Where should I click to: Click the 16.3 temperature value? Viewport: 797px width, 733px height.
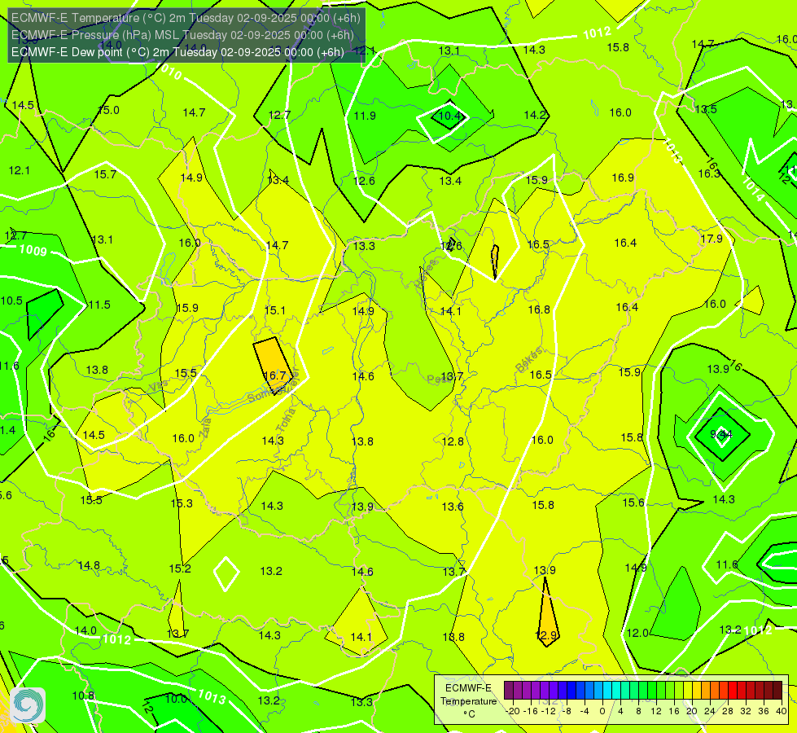pyautogui.click(x=709, y=173)
